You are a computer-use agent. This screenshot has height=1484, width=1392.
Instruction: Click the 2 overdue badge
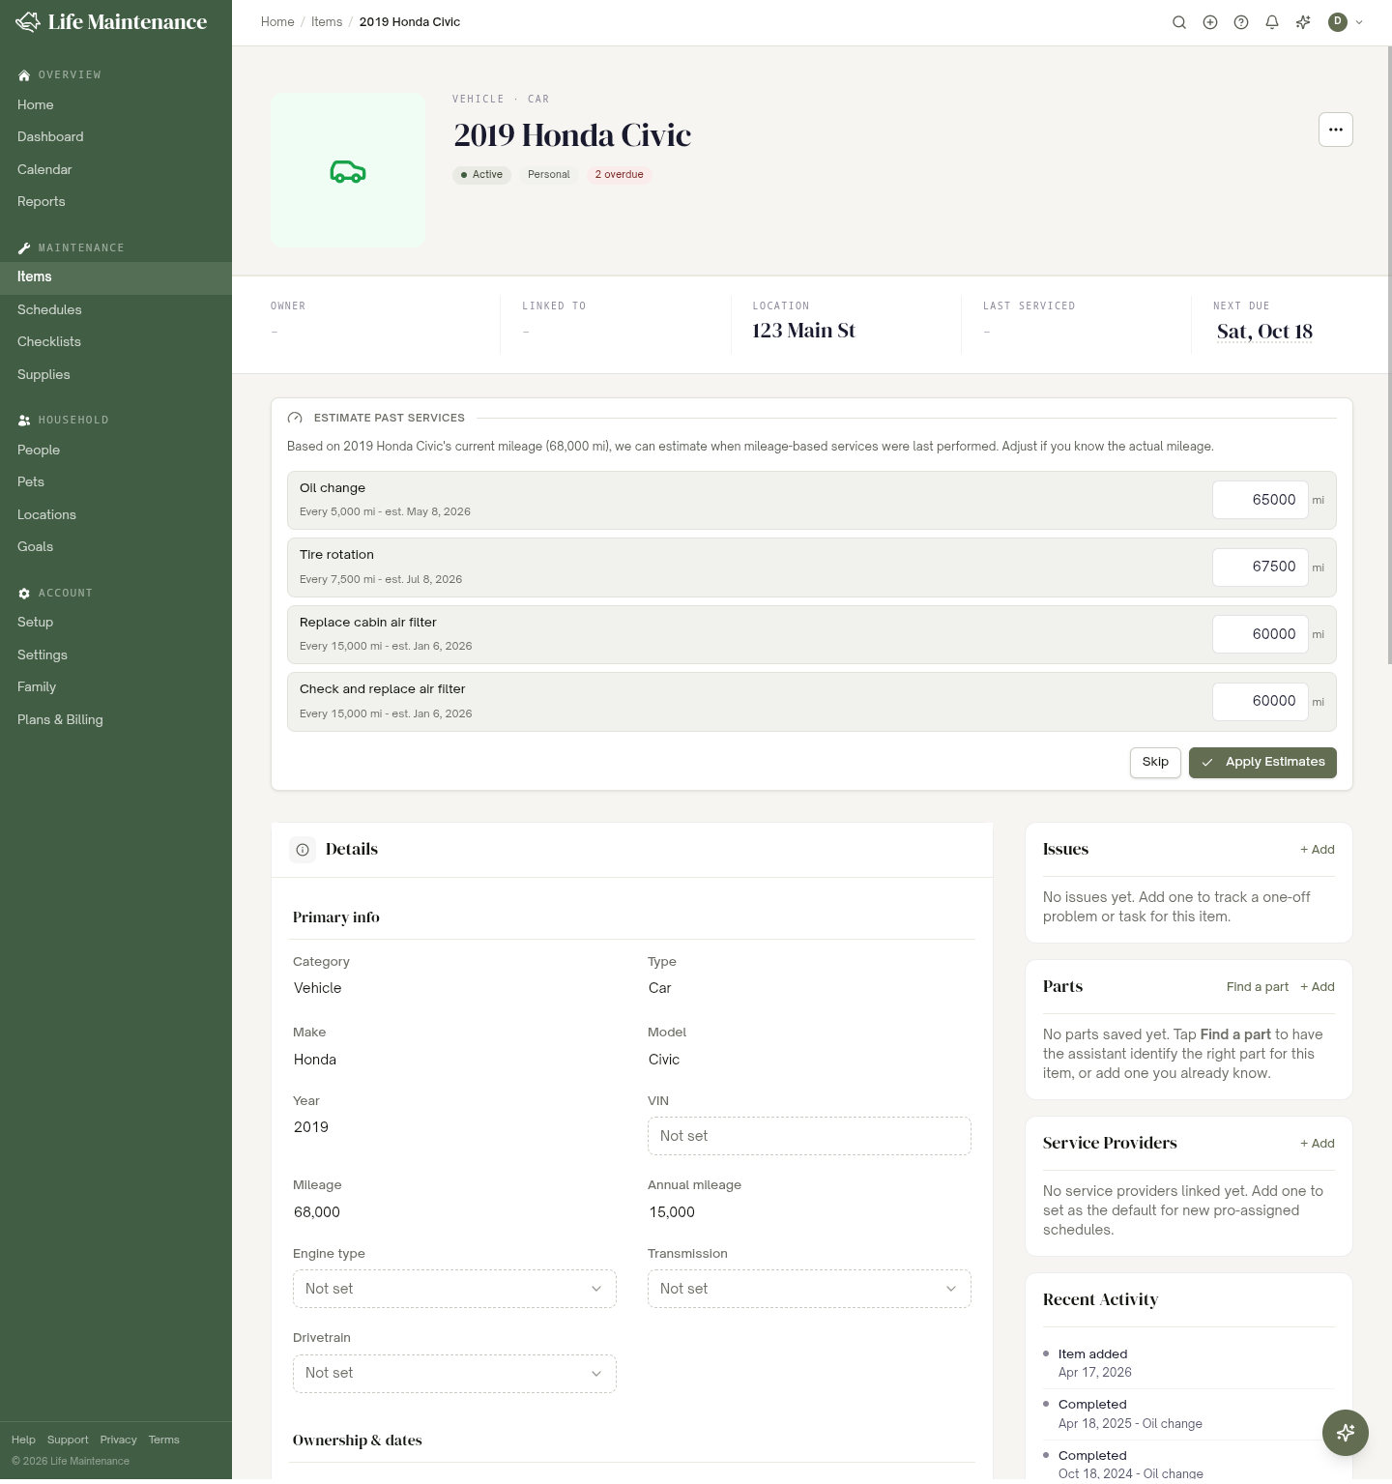(x=620, y=175)
